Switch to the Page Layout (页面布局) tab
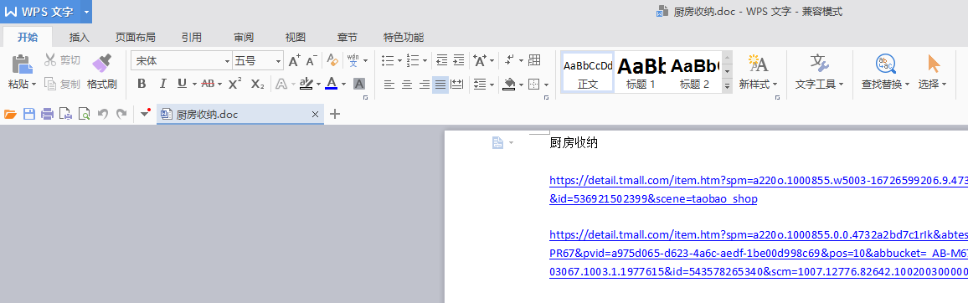 [x=135, y=37]
